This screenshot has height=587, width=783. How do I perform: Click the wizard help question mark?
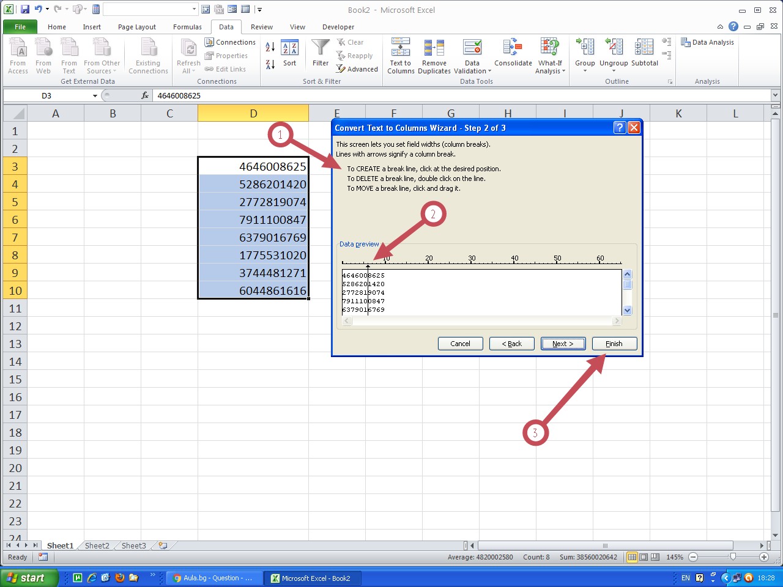[x=620, y=127]
